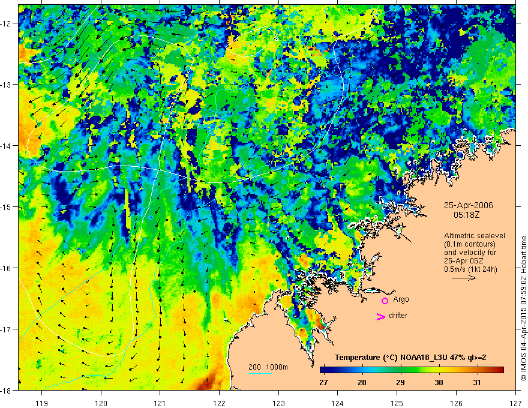Click the '25-Apr 05Z' caption line
Image resolution: width=528 pixels, height=408 pixels.
[x=463, y=260]
